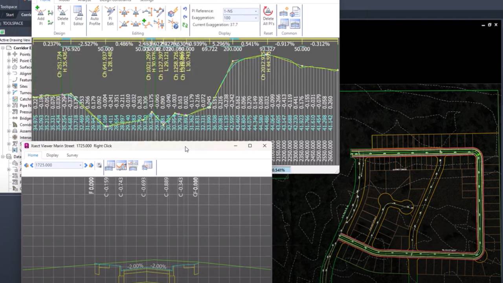Viewport: 503px width, 283px height.
Task: Open the Exaggeration dropdown
Action: (255, 18)
